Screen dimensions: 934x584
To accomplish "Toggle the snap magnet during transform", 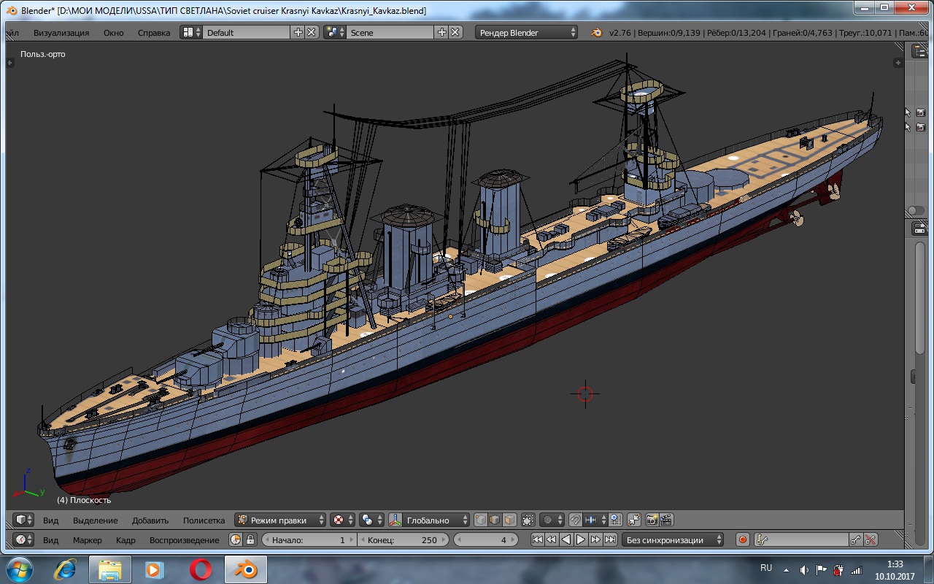I will 576,520.
